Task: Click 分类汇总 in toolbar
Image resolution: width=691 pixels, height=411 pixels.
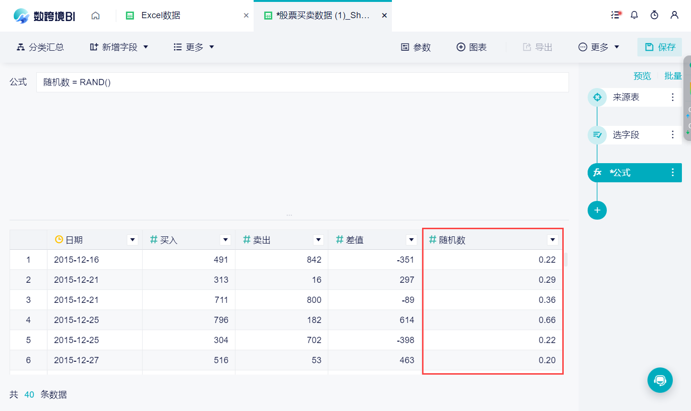Action: (40, 47)
